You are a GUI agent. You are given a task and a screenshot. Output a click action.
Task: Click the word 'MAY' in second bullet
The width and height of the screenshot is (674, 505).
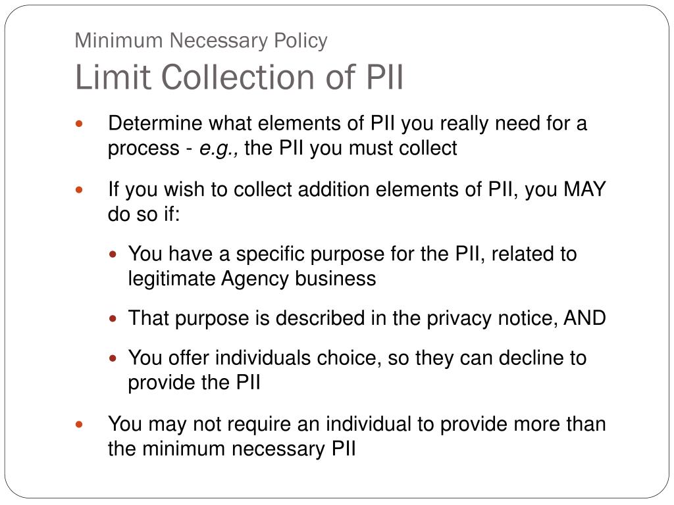click(x=584, y=189)
